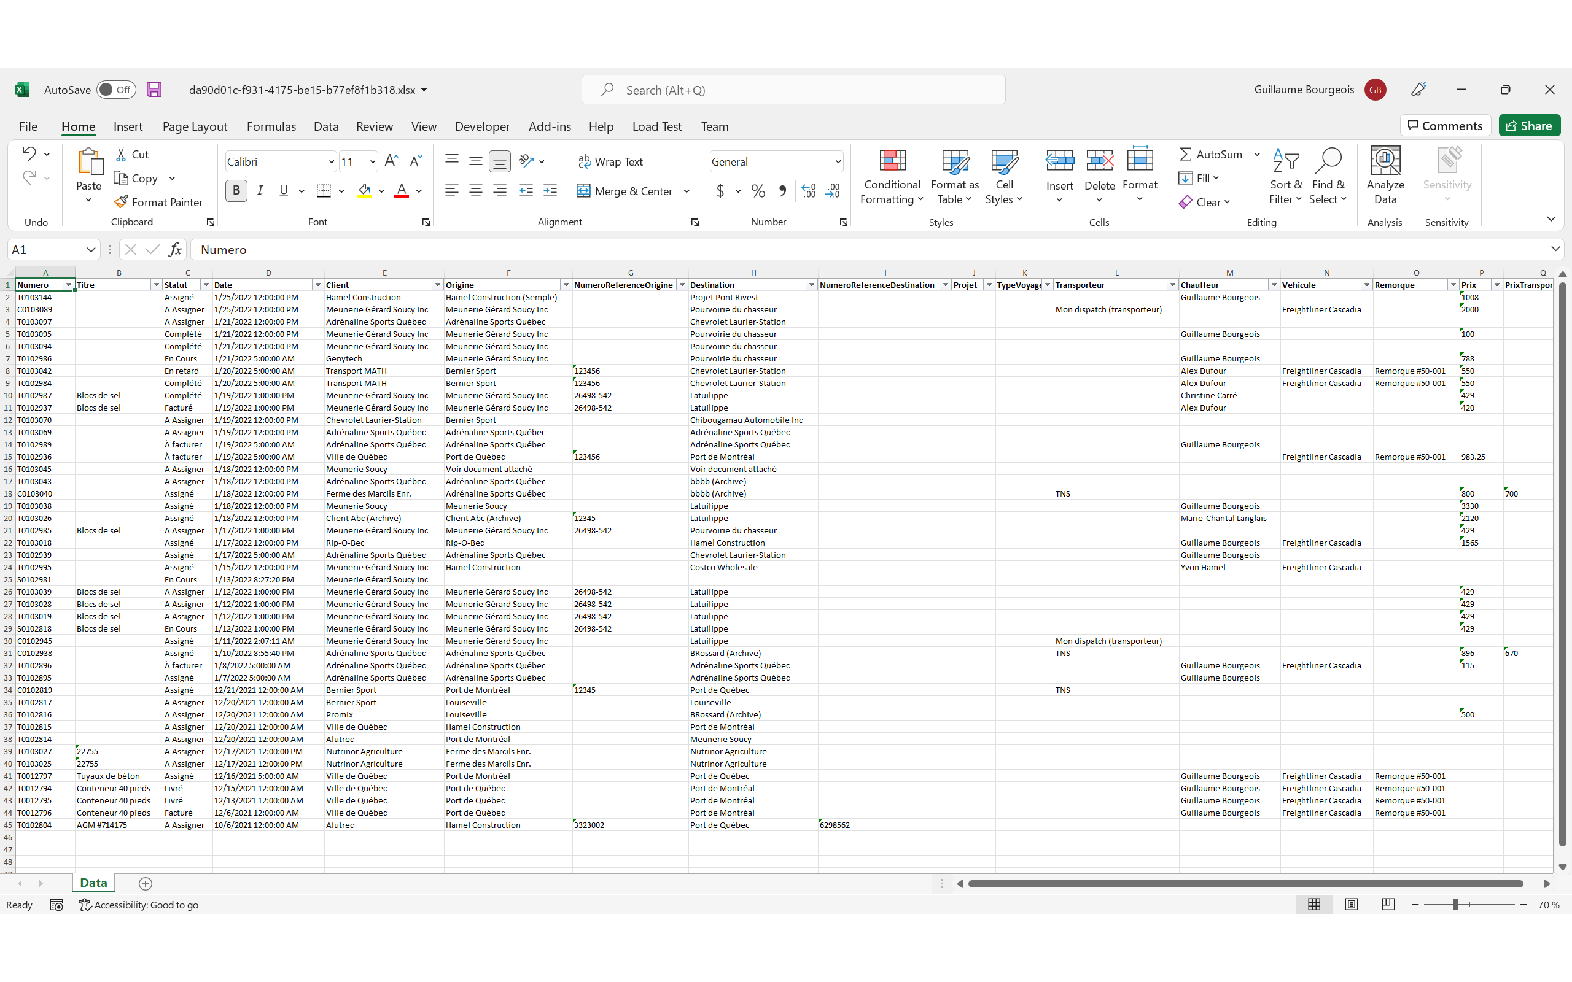Open Find & Select magnifier

[1328, 177]
